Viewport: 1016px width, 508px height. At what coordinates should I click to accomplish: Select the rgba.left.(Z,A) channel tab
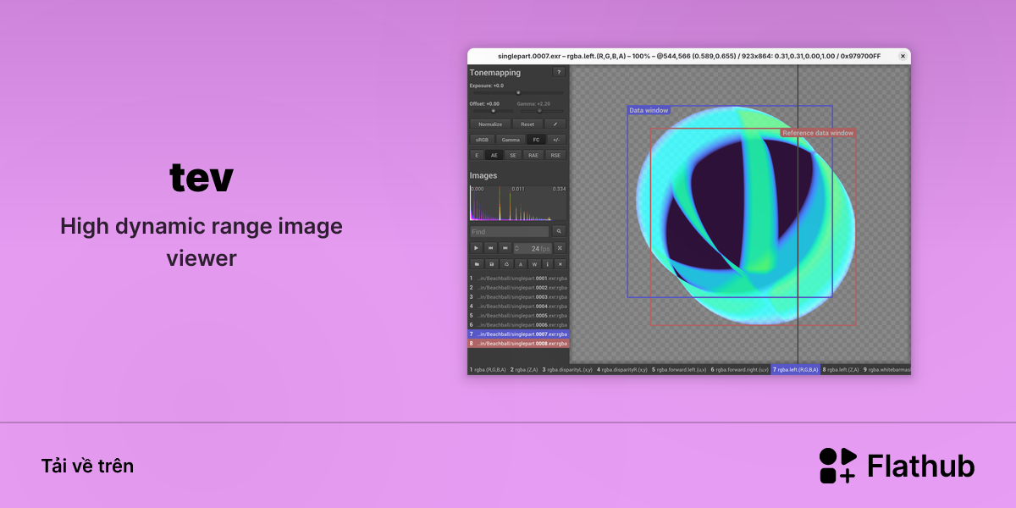(842, 369)
